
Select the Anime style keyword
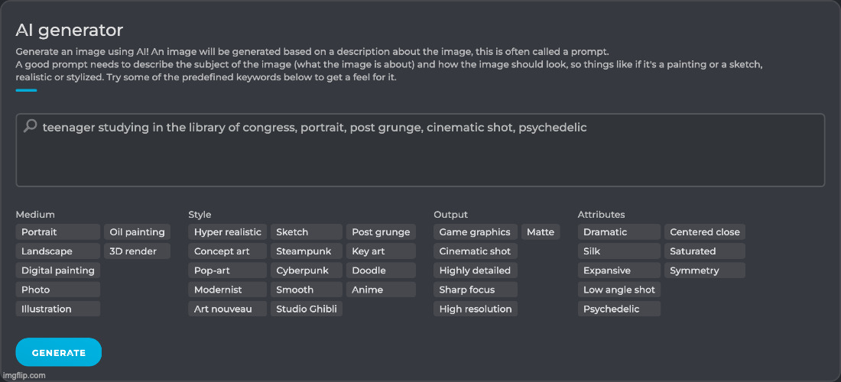(381, 290)
